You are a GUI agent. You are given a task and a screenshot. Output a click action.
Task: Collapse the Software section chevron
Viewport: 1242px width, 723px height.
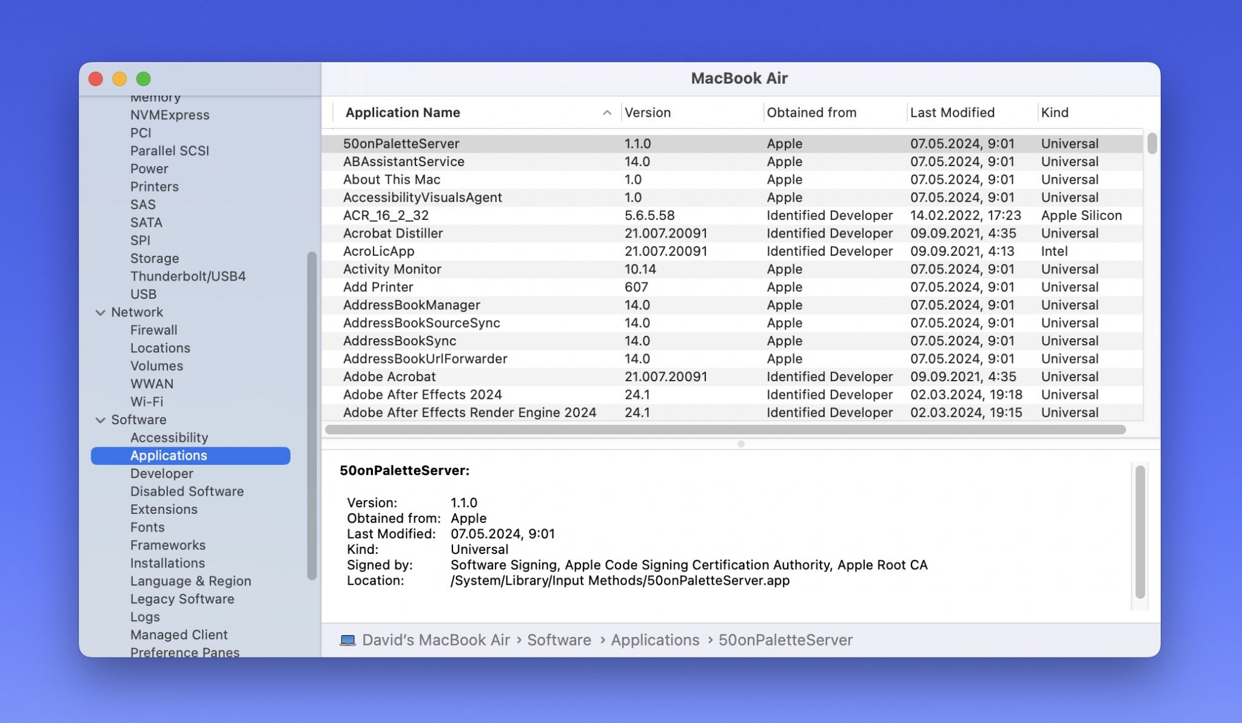(x=100, y=420)
